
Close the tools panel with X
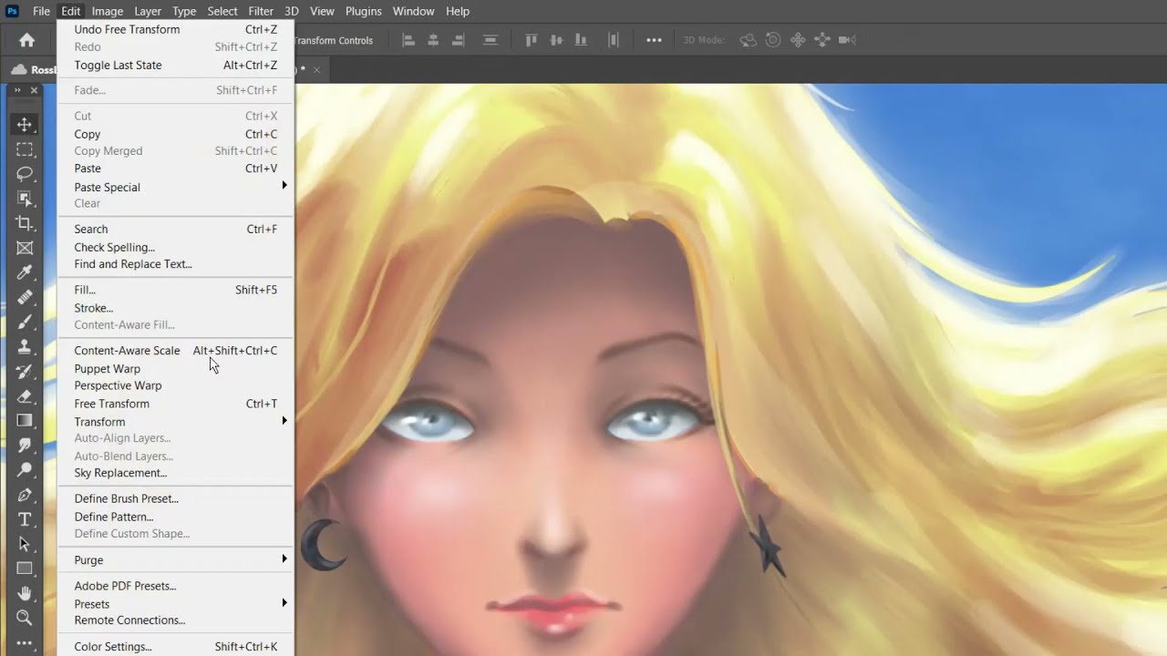(x=35, y=90)
